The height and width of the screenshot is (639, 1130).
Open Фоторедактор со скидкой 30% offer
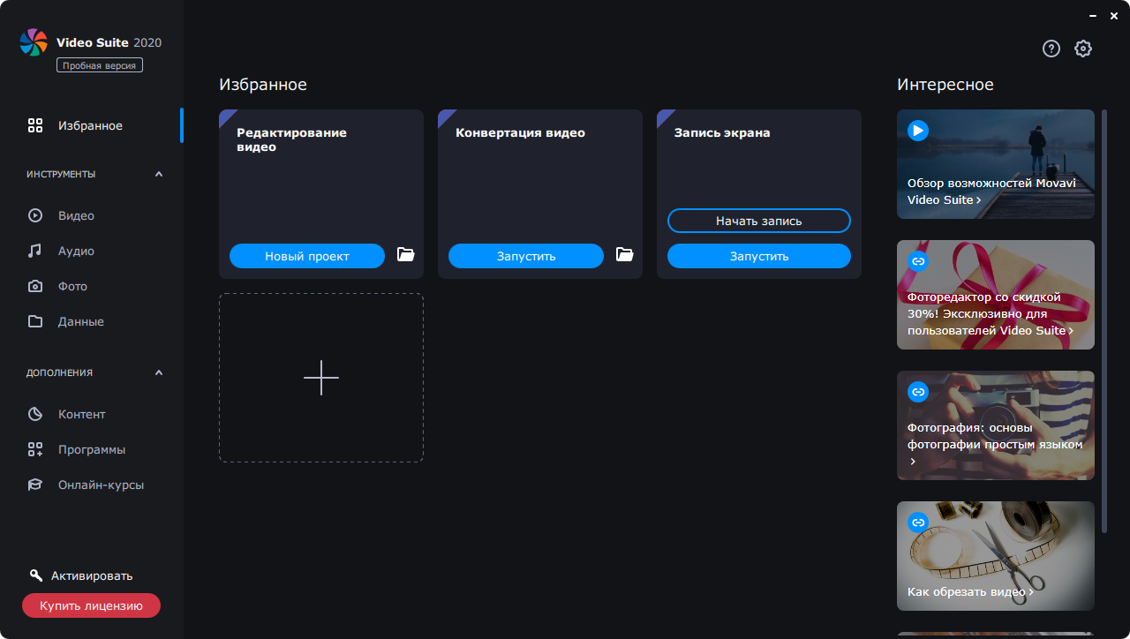[996, 295]
